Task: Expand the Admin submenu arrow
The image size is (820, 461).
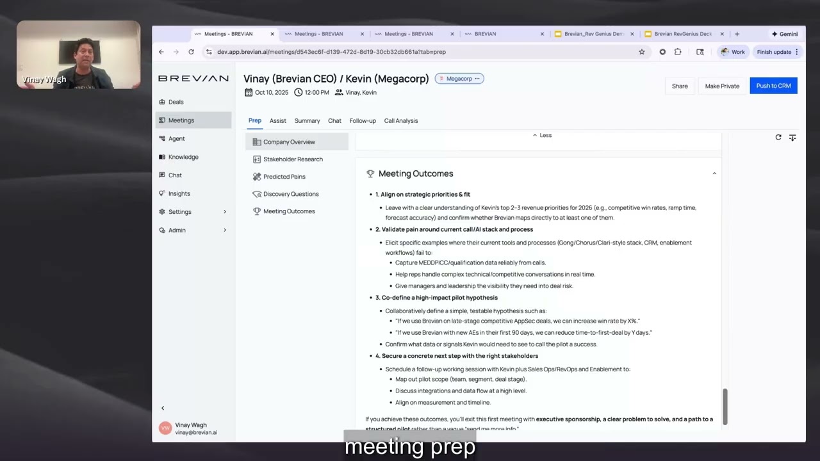Action: click(x=224, y=230)
